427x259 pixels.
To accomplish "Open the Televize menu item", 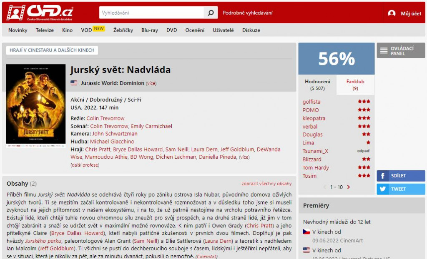I will click(45, 30).
